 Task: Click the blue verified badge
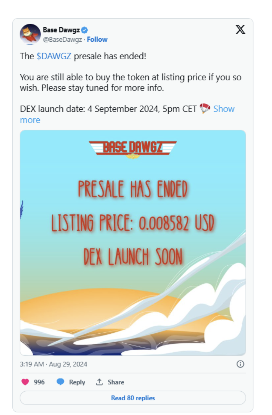coord(85,30)
